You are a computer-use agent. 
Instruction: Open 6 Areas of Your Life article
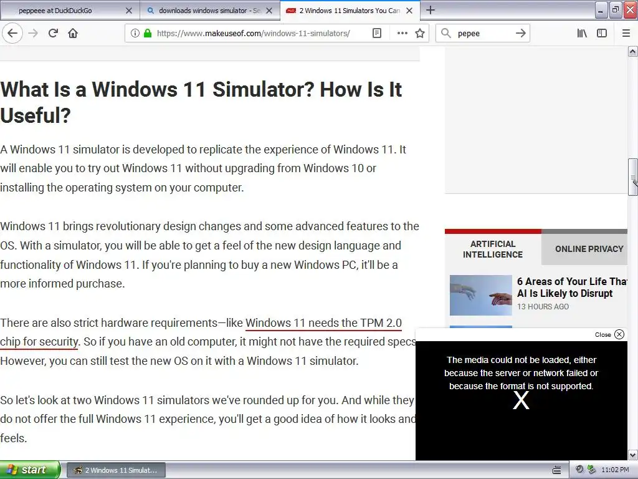(x=572, y=288)
